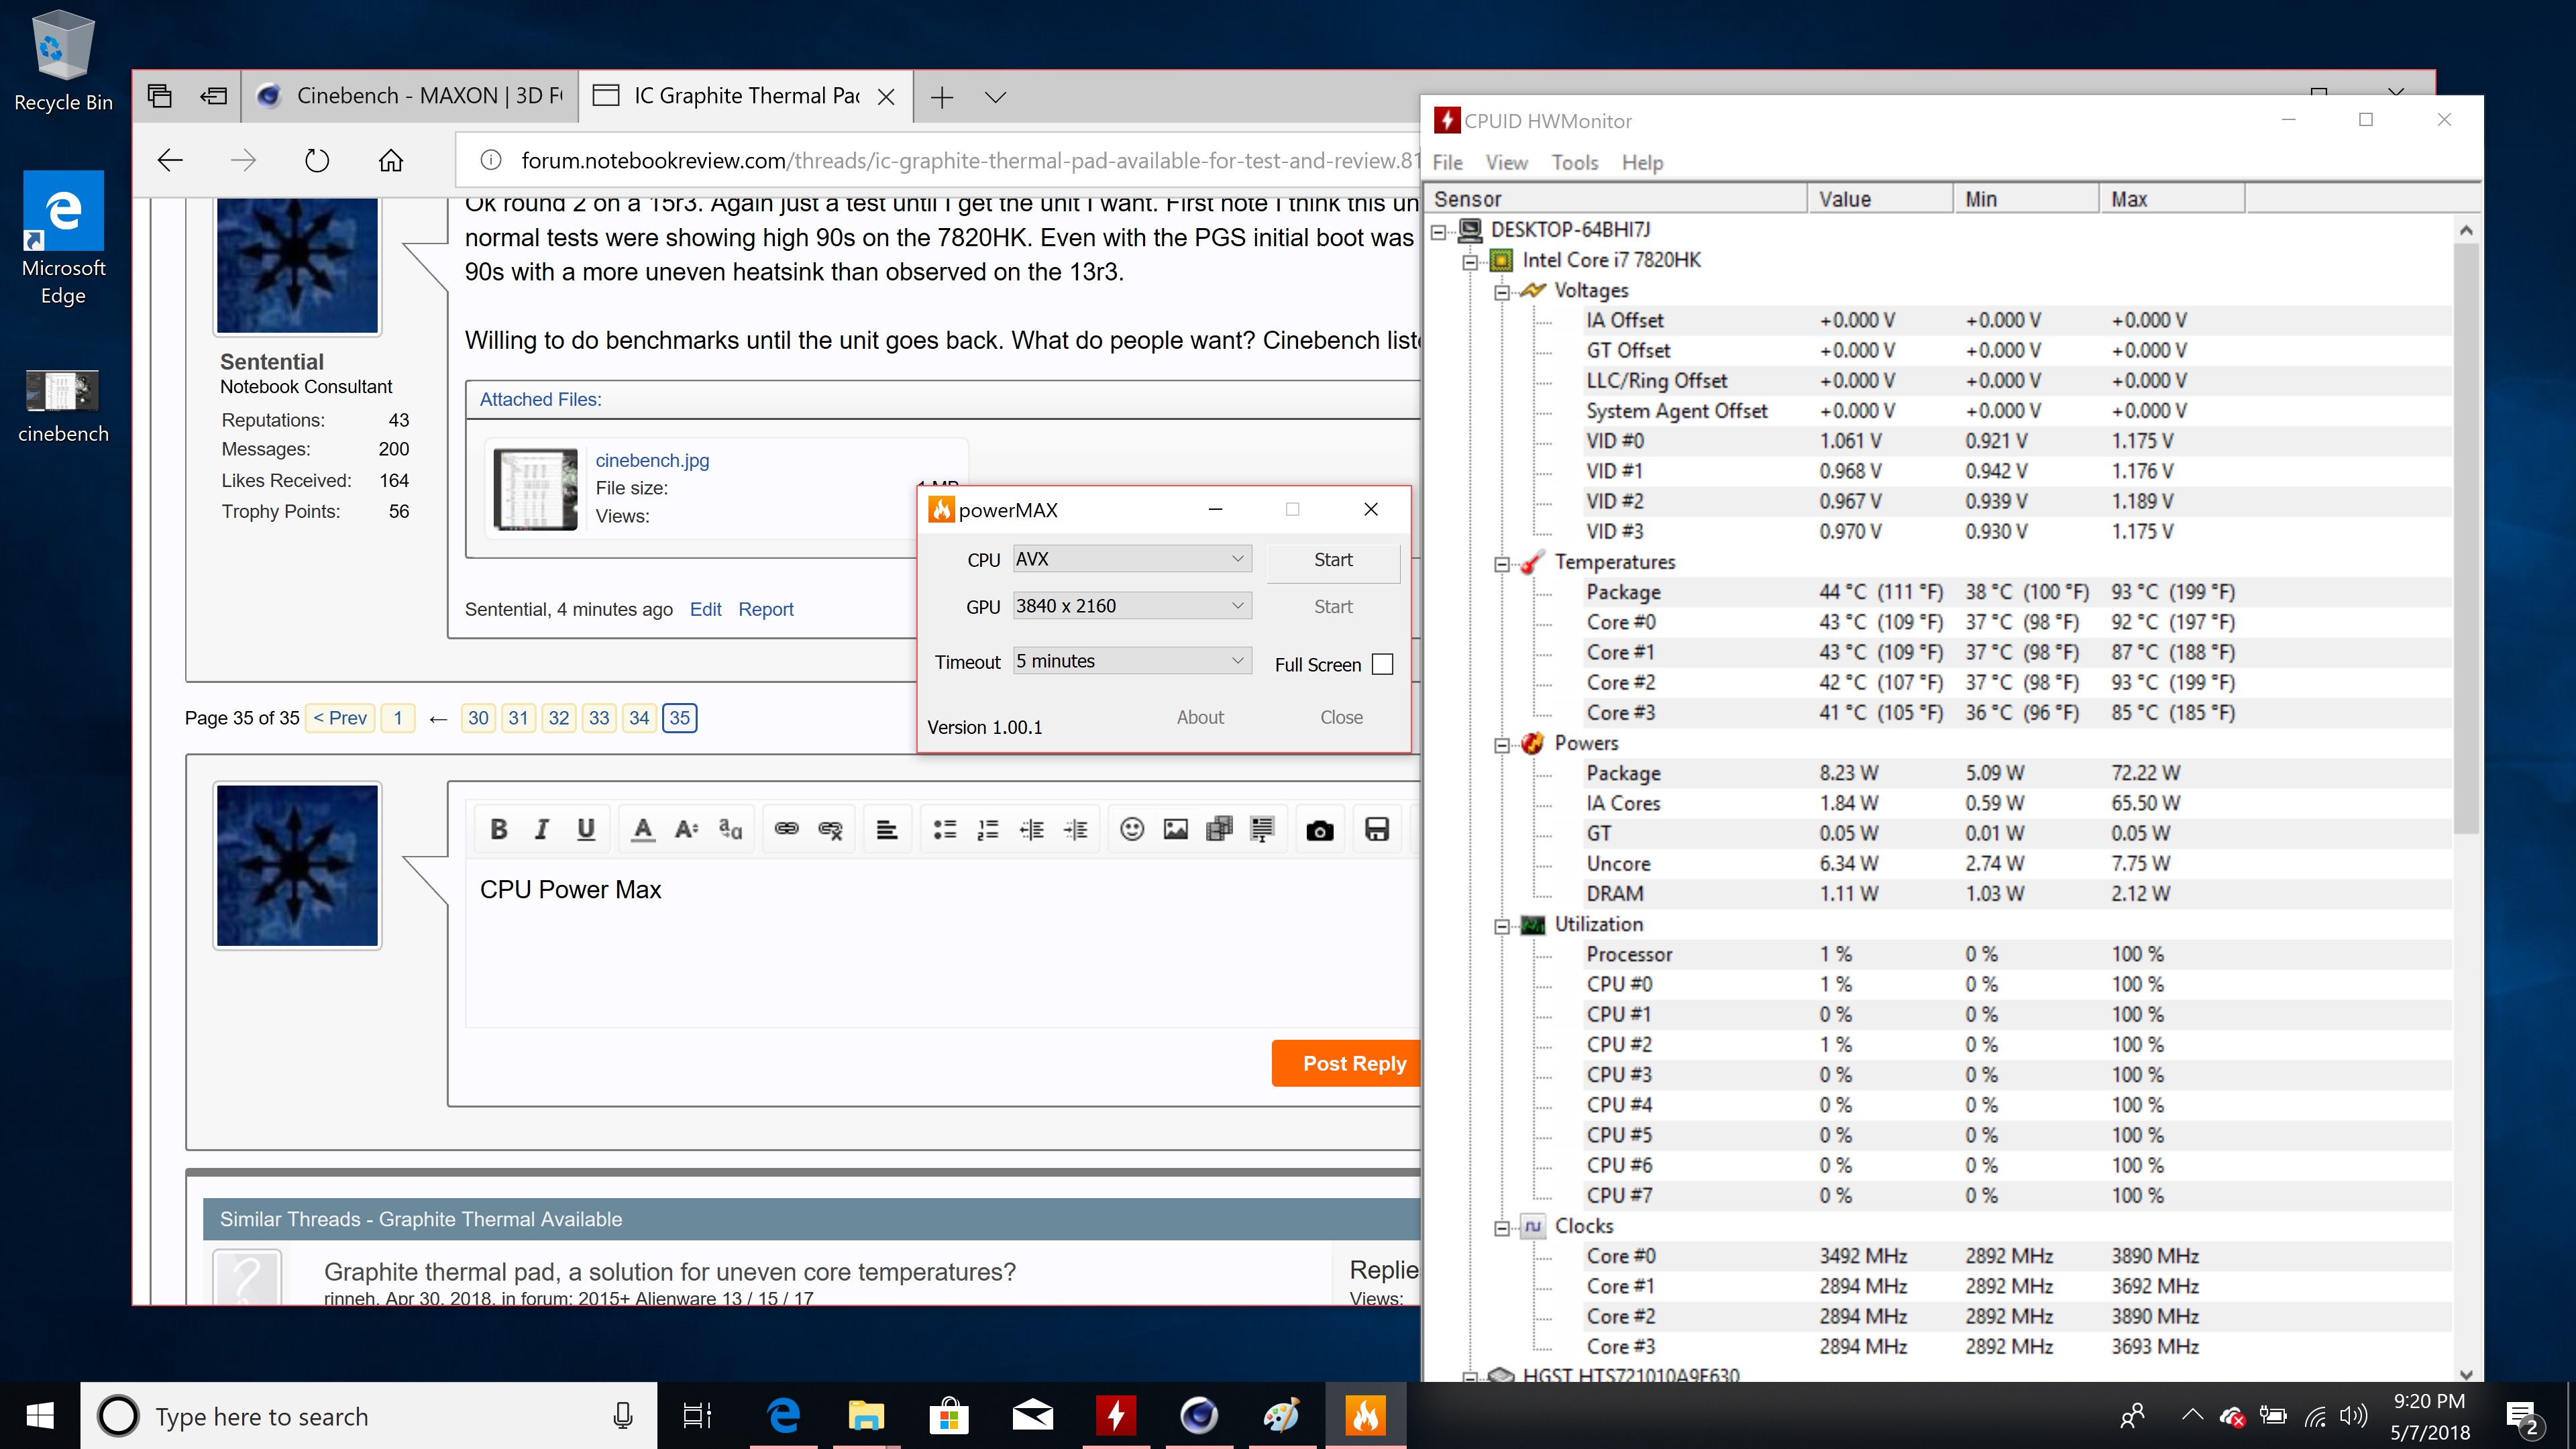Image resolution: width=2576 pixels, height=1449 pixels.
Task: Enable the Full Screen checkbox in powerMAX
Action: pos(1383,664)
